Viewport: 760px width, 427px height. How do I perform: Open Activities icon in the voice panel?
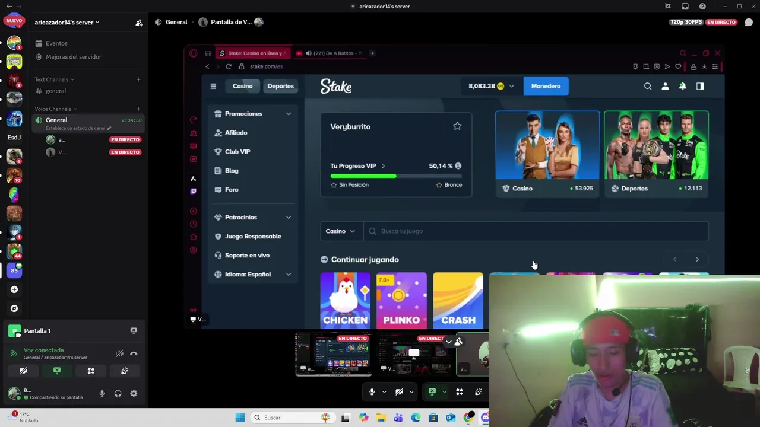tap(91, 371)
